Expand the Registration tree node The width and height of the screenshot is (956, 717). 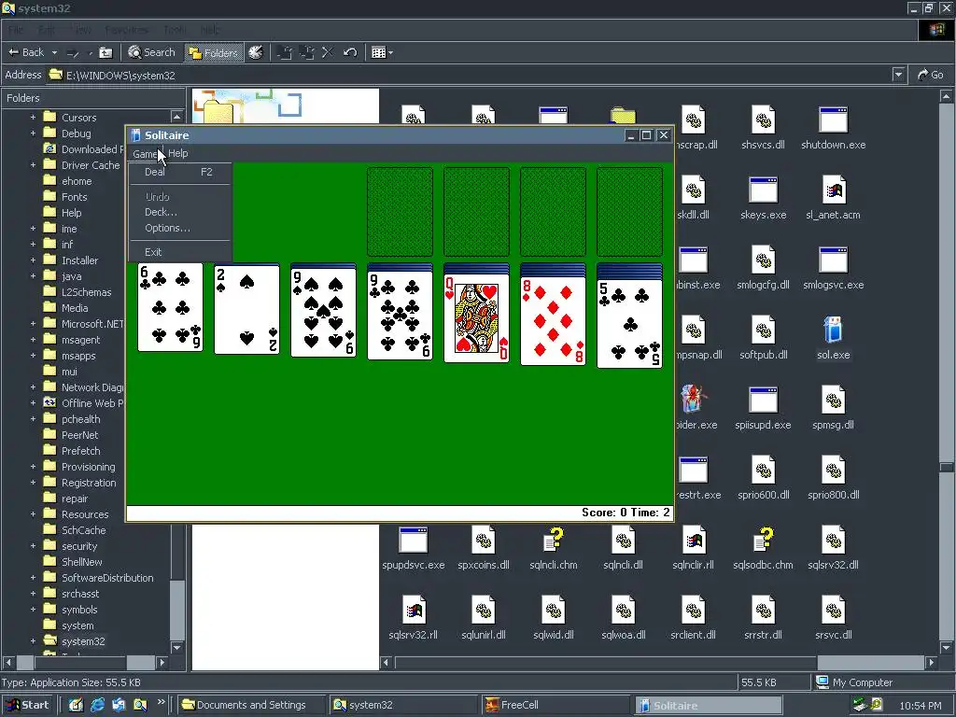coord(33,483)
